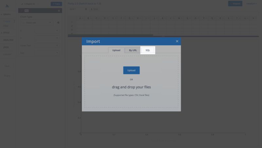Remove the trace with its X icon
262x148 pixels.
pyautogui.click(x=59, y=11)
